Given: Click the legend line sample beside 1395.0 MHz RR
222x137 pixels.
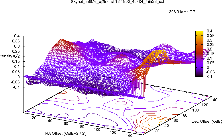Looking at the screenshot, I should tap(203, 12).
